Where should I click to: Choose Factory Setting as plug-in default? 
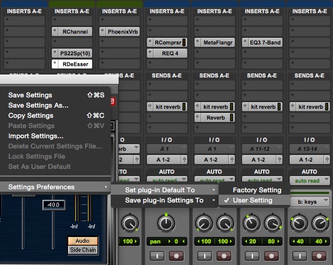254,190
